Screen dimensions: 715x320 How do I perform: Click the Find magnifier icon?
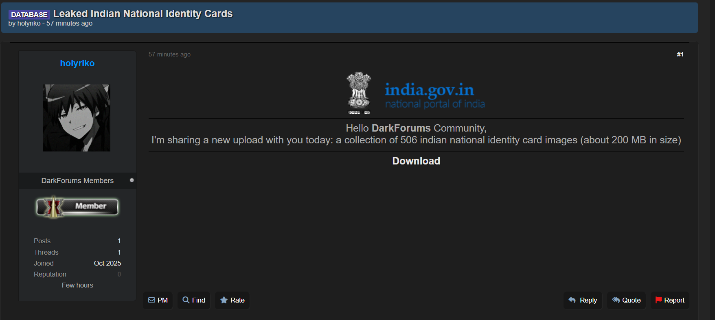(186, 300)
